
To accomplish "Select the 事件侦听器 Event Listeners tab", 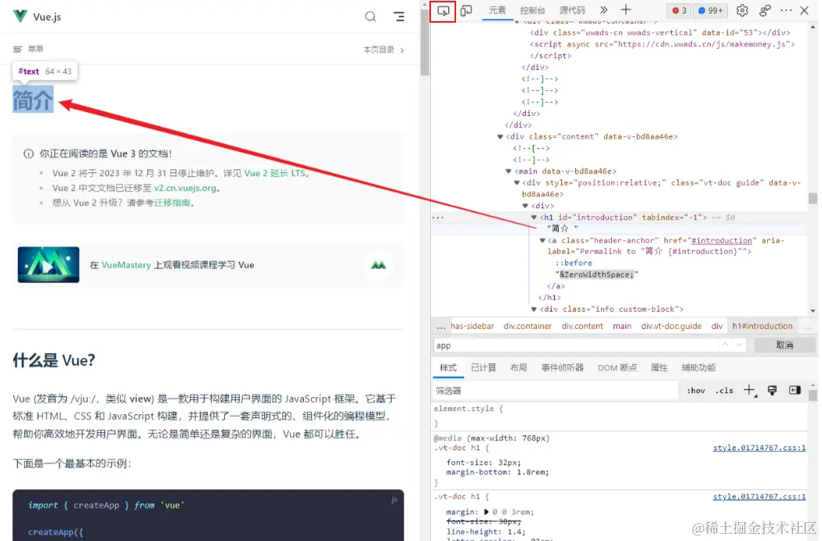I will tap(563, 368).
